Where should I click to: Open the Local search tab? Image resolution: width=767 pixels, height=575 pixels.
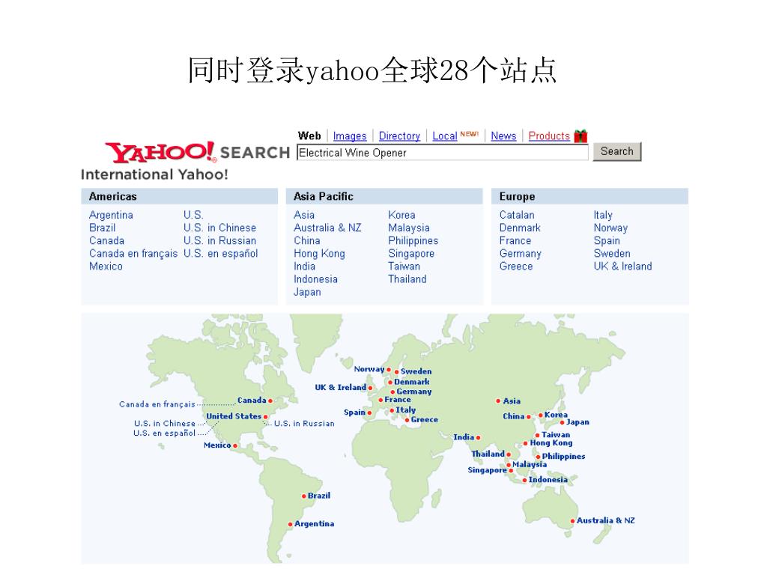click(445, 136)
